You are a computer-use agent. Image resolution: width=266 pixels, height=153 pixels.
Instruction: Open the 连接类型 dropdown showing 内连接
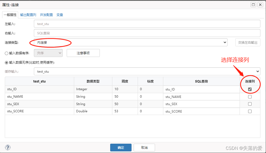(x=131, y=42)
